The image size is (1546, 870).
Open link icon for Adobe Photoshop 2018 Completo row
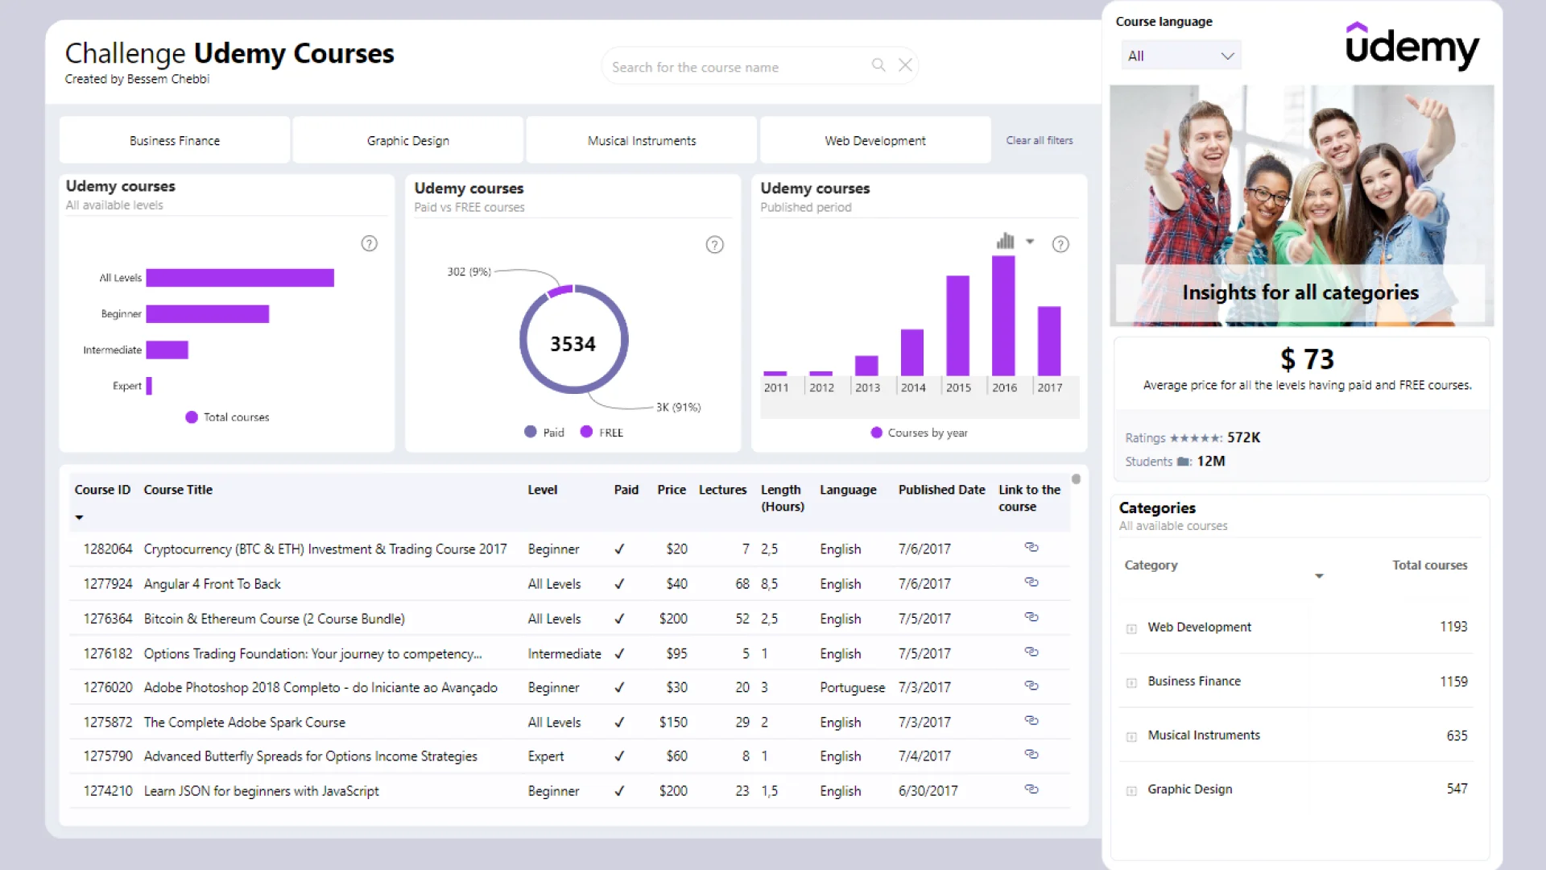pyautogui.click(x=1031, y=686)
